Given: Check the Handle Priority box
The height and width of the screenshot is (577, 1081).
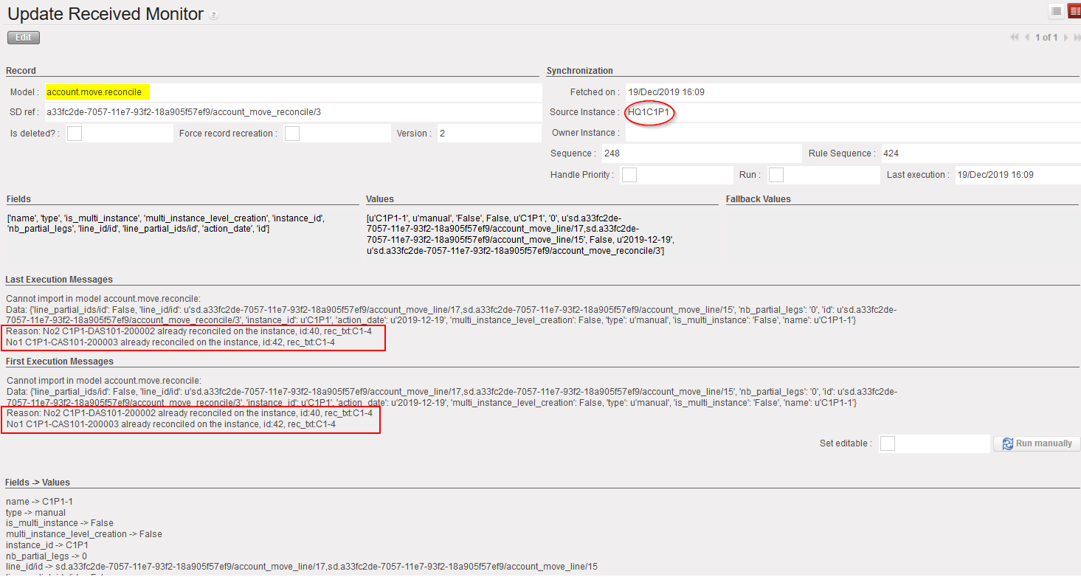Looking at the screenshot, I should 629,175.
